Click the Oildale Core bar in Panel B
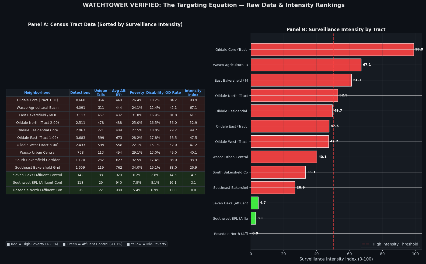 332,49
